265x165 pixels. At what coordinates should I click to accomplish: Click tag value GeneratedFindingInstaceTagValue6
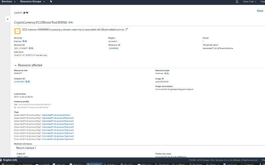58,130
